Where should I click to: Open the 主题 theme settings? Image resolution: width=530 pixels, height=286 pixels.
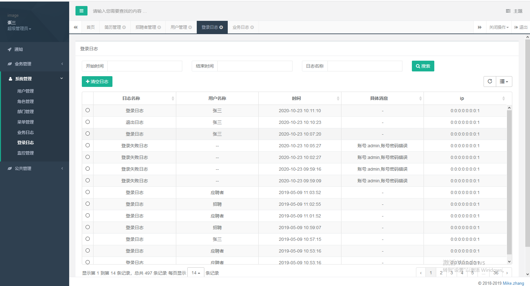point(514,11)
